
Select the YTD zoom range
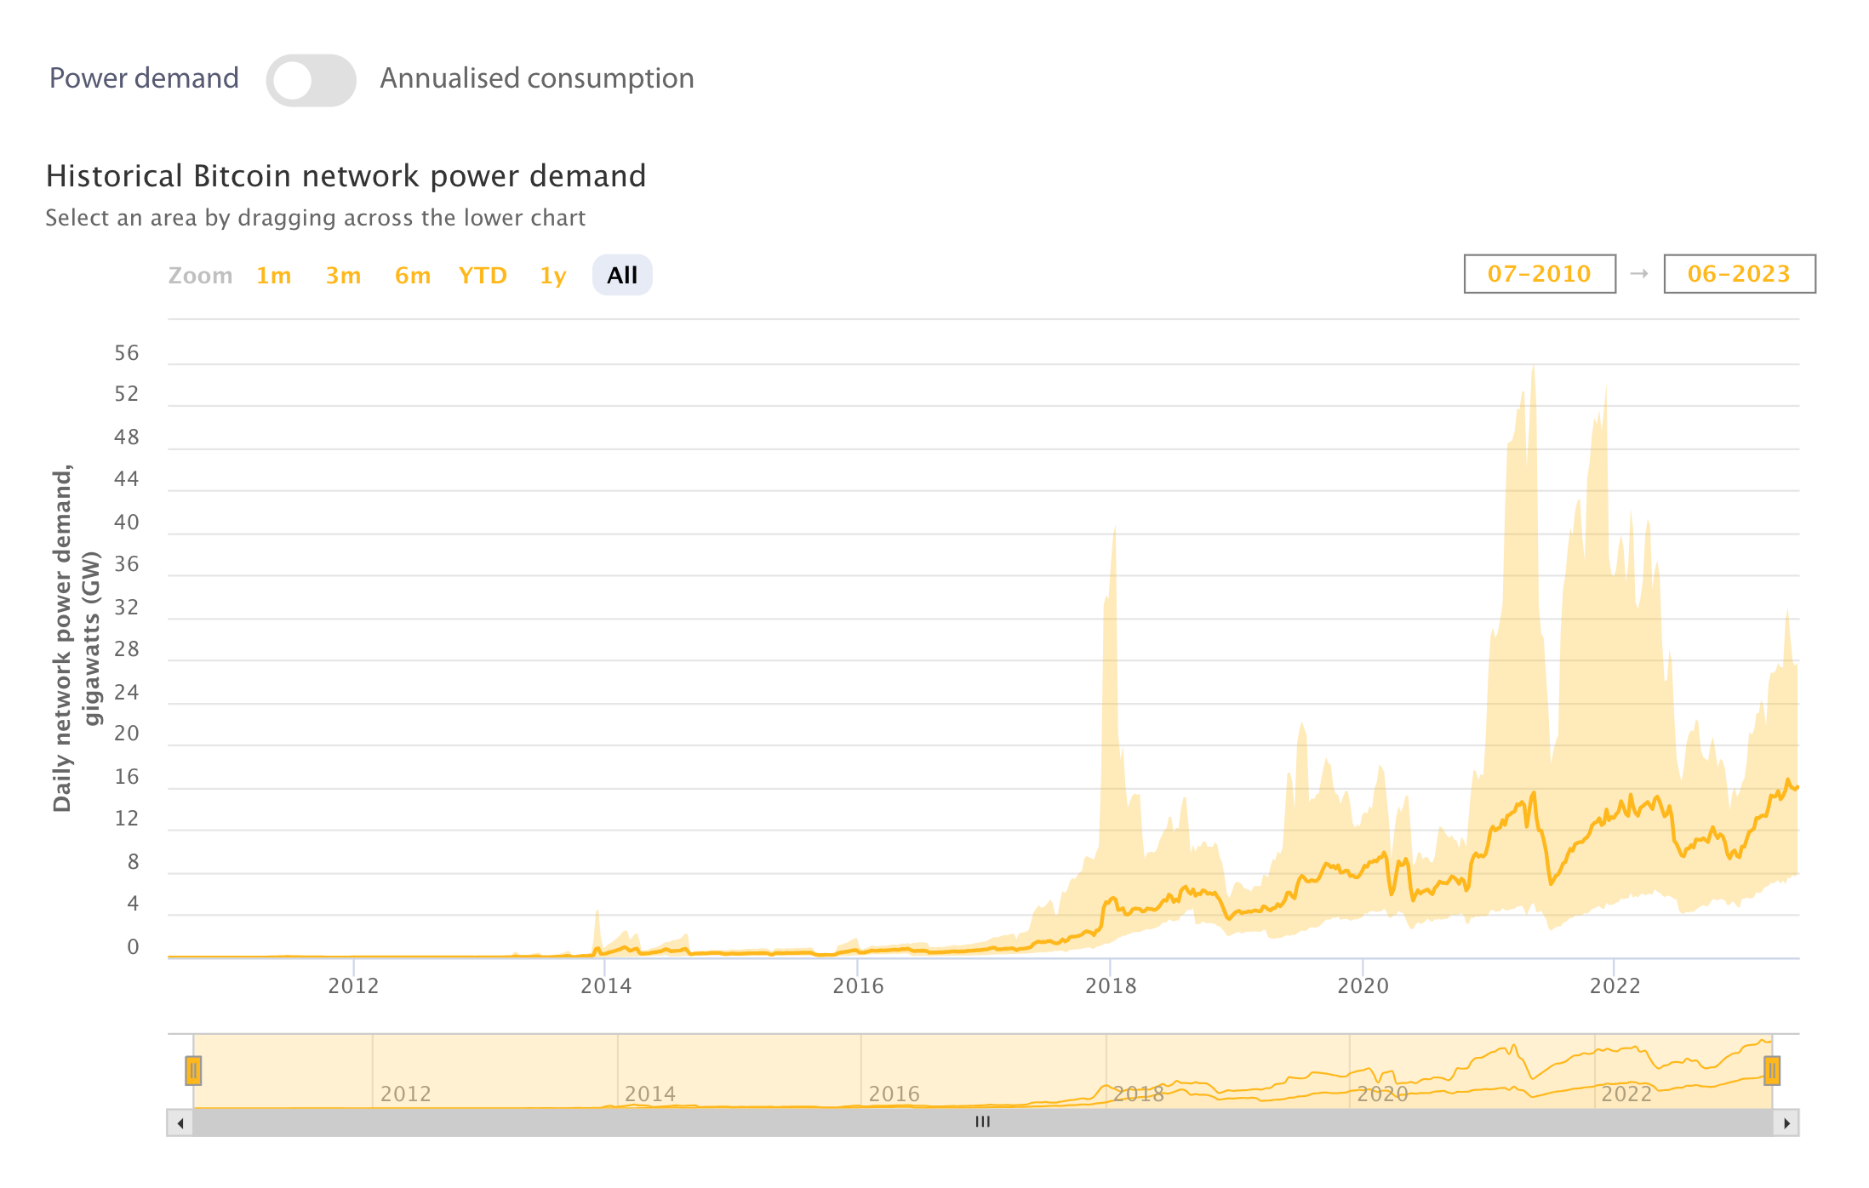pyautogui.click(x=483, y=276)
